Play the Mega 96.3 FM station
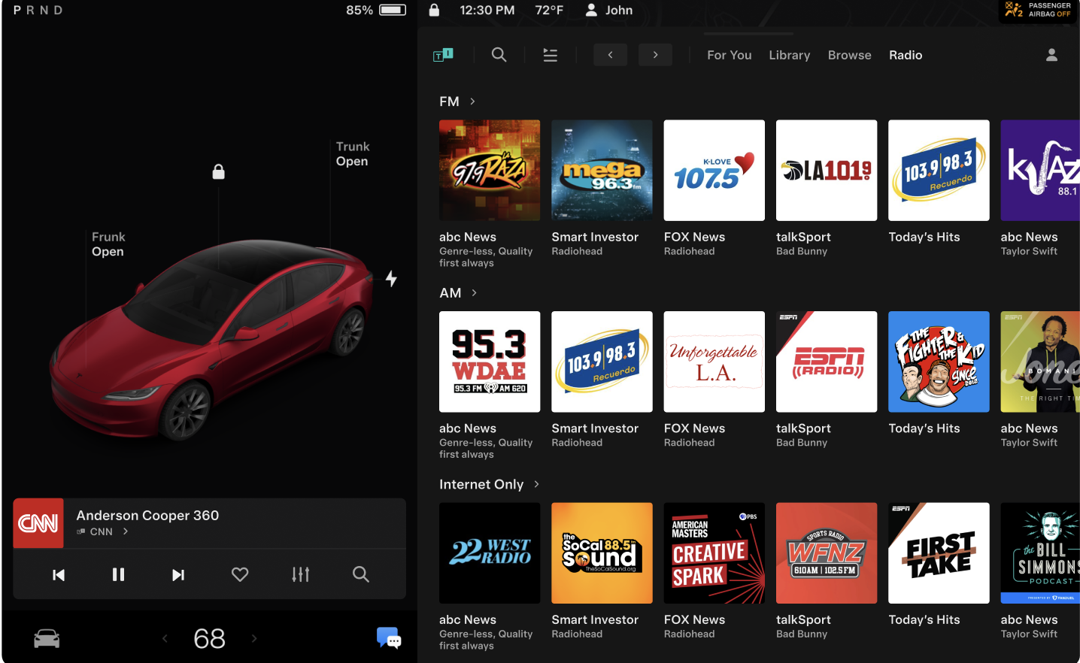This screenshot has height=663, width=1080. 602,171
